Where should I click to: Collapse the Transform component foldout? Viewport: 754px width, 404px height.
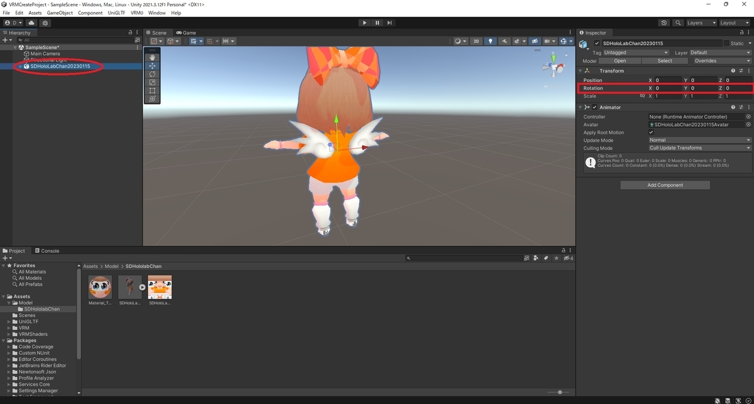(581, 71)
